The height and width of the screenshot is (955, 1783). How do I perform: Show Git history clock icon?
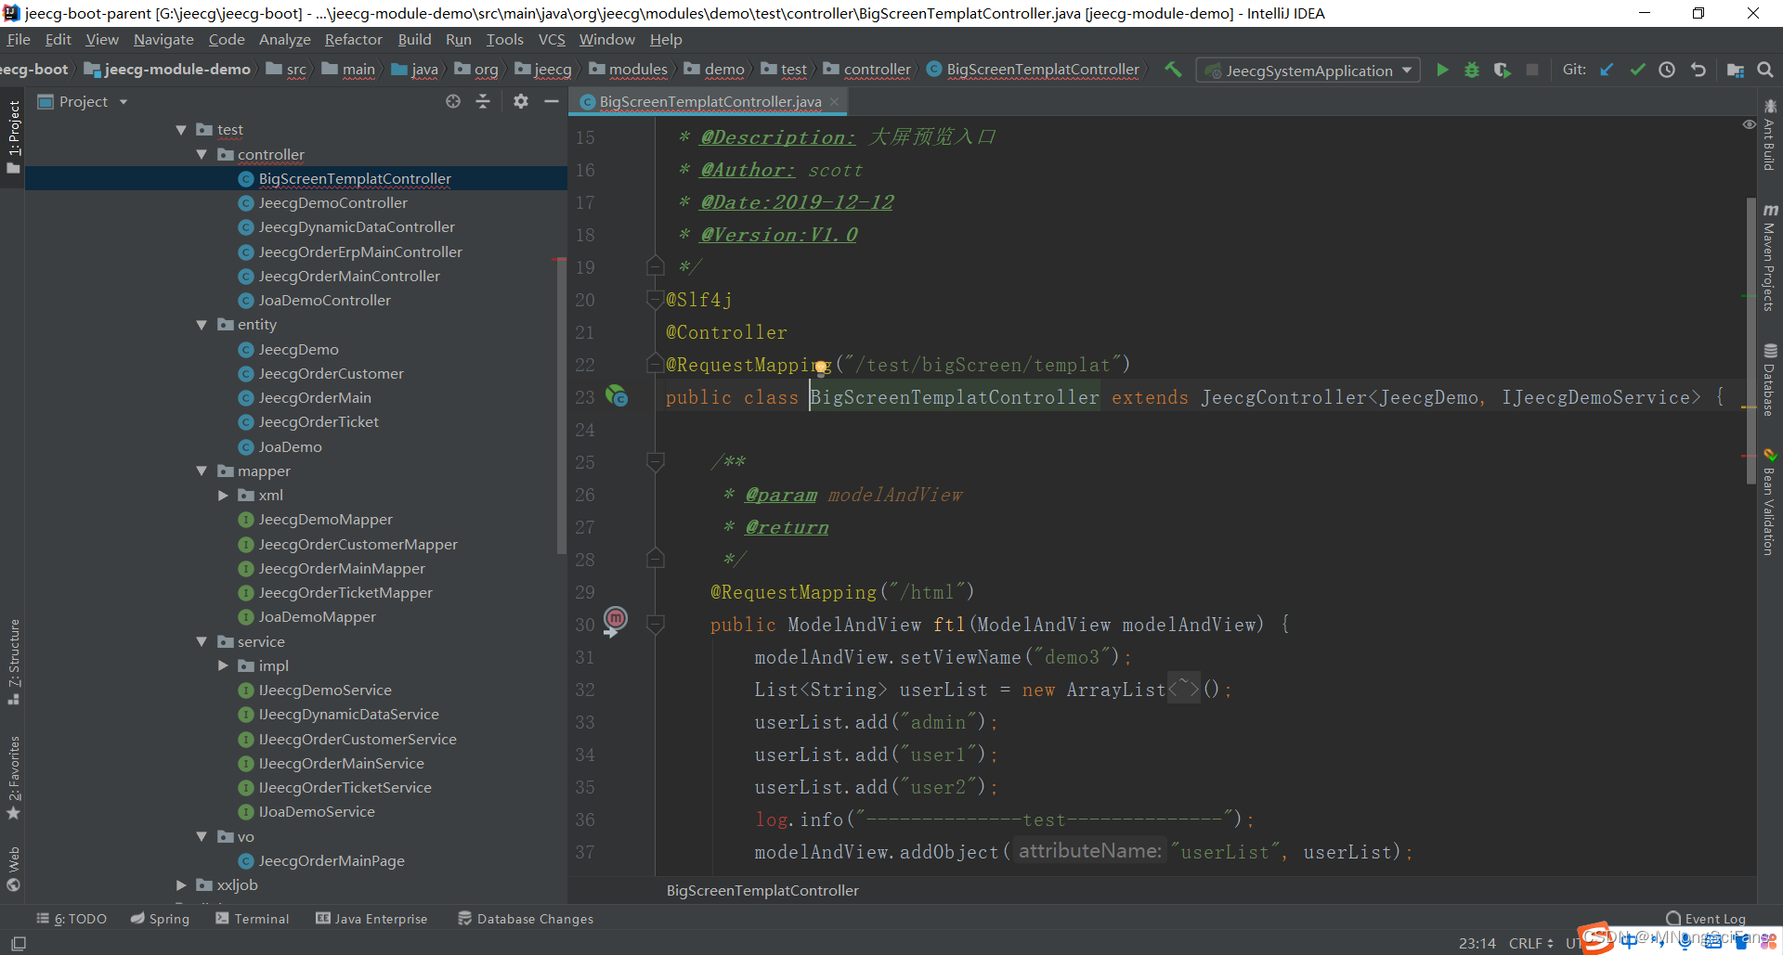[1667, 70]
